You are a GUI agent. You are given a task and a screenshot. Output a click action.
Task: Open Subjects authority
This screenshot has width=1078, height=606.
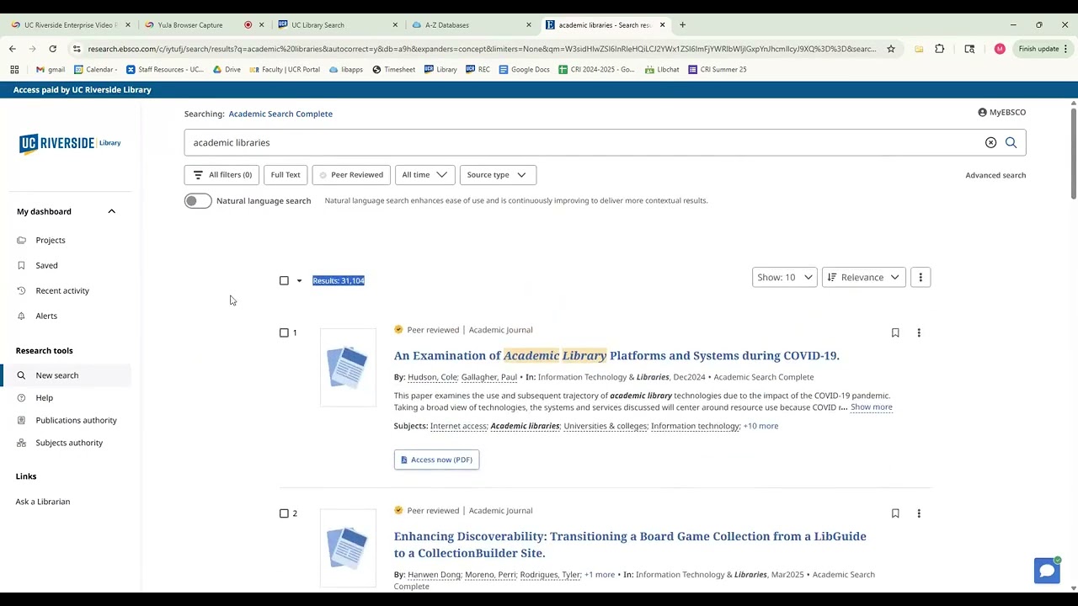[x=69, y=443]
